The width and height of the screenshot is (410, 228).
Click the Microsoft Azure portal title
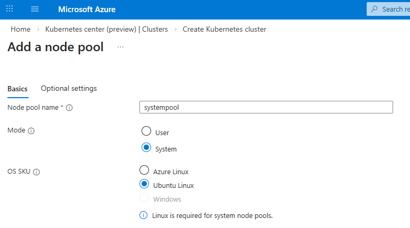tap(87, 9)
